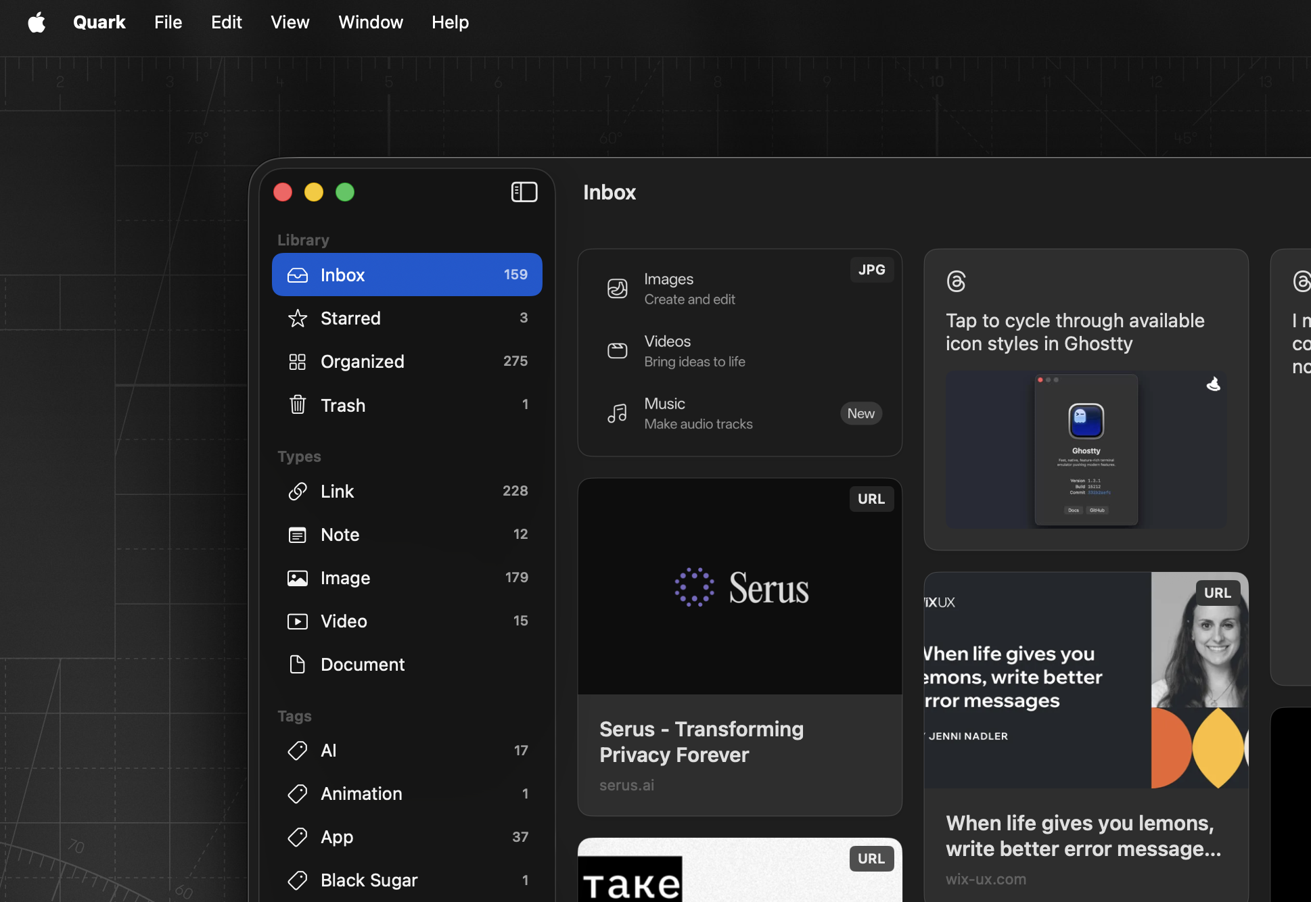Open the serus.ai link
The width and height of the screenshot is (1311, 902).
tap(626, 785)
